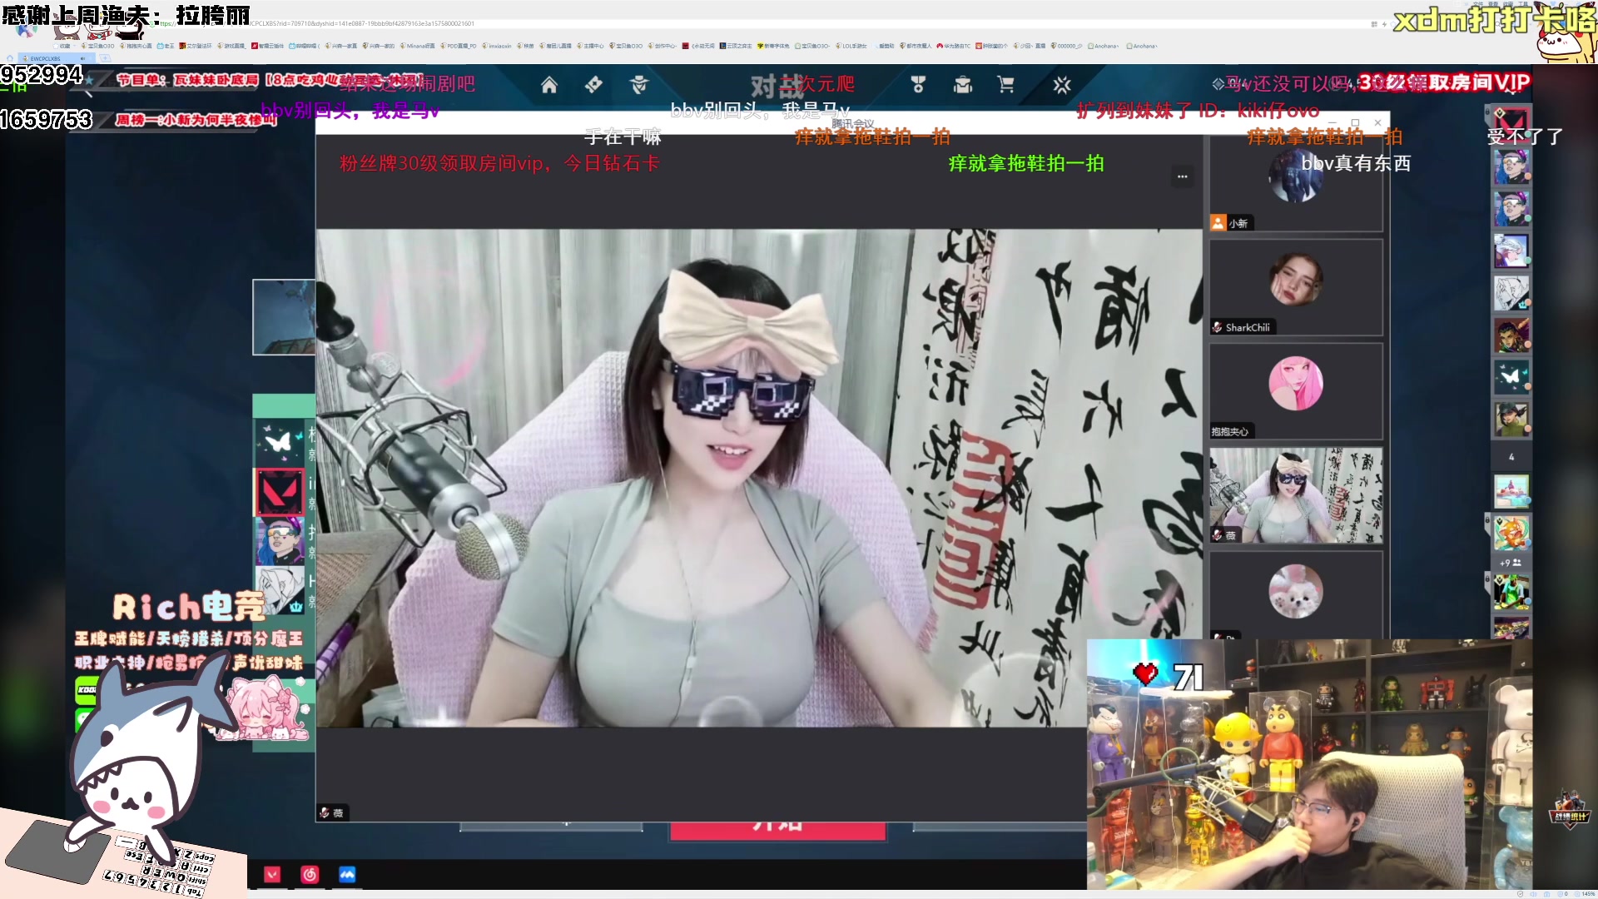Image resolution: width=1598 pixels, height=899 pixels.
Task: Open the Collection backpack icon
Action: 962,85
